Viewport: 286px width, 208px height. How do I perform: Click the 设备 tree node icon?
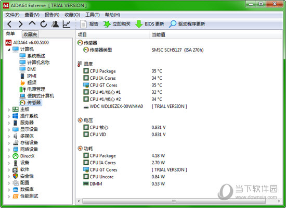[x=16, y=163]
